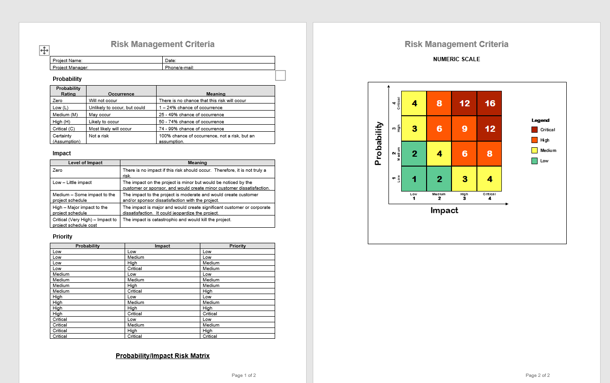Select the matrix cell containing 9
Viewport: 610px width, 383px height.
pyautogui.click(x=464, y=128)
